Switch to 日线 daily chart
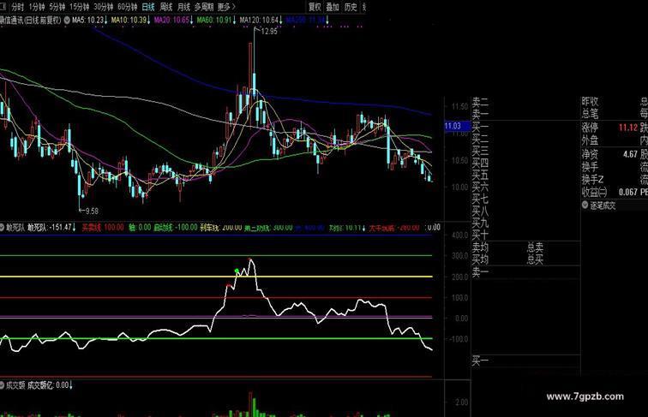 (x=148, y=7)
